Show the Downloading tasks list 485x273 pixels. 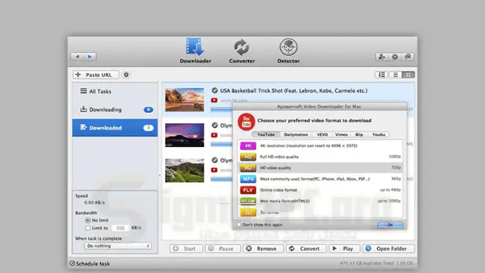tap(105, 110)
